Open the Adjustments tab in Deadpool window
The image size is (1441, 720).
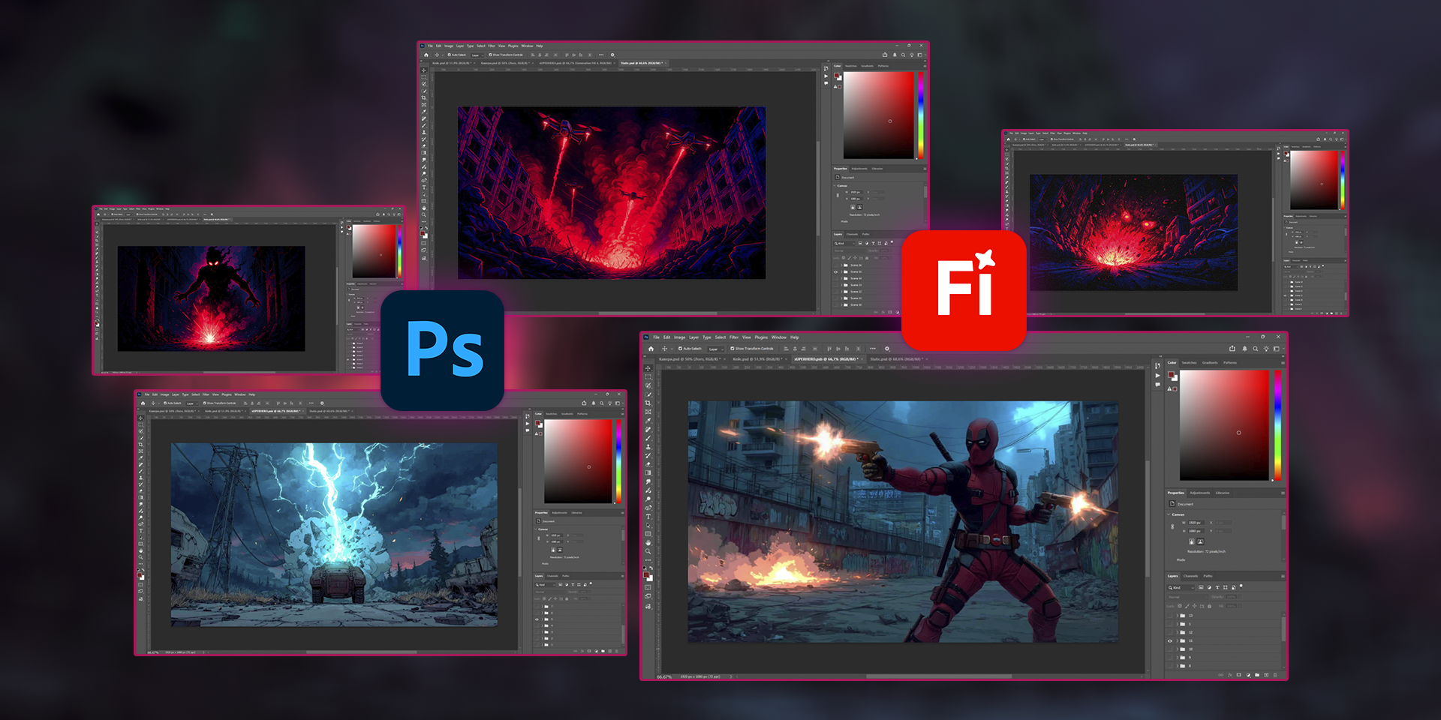click(1199, 493)
